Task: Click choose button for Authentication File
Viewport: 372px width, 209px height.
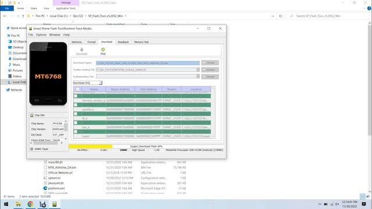Action: pos(210,77)
